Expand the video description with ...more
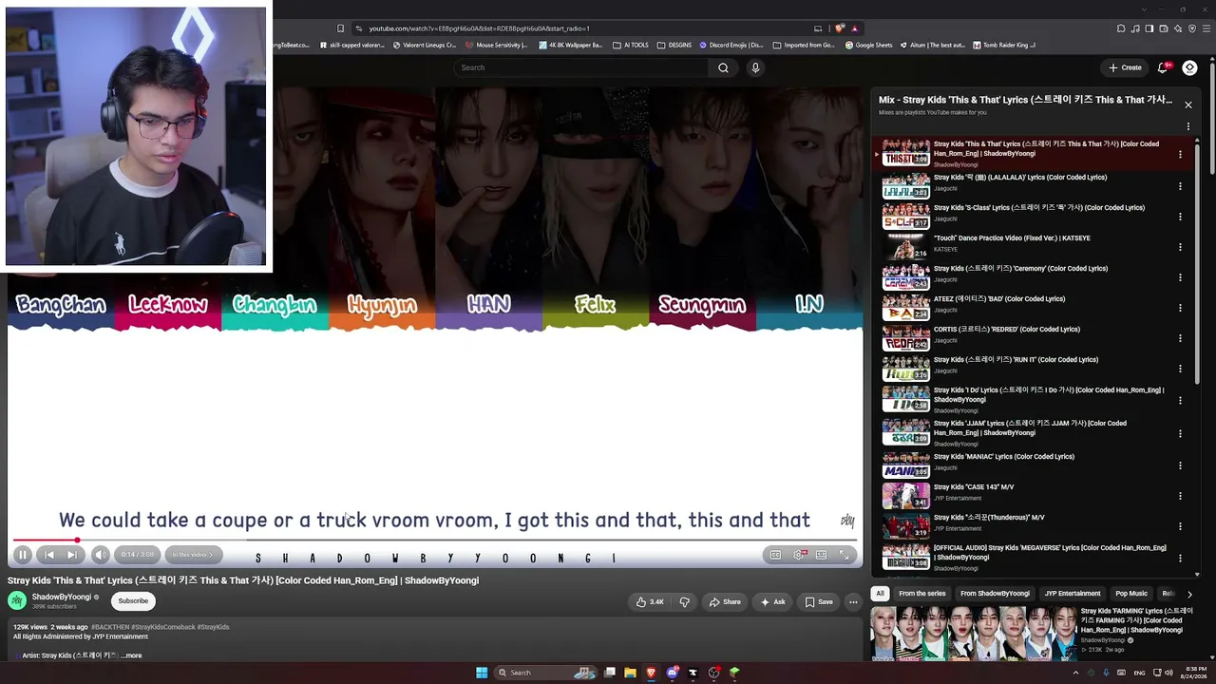Image resolution: width=1216 pixels, height=684 pixels. pos(132,655)
